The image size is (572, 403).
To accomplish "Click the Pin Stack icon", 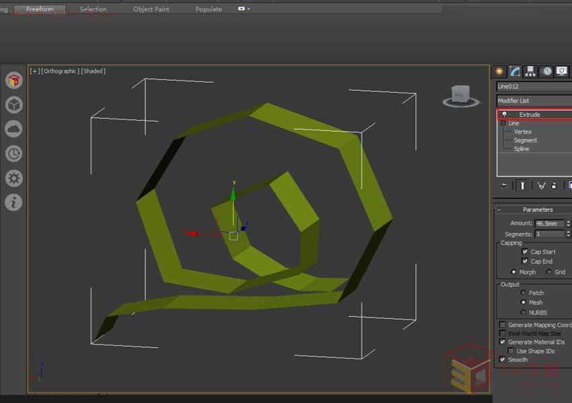I will tap(503, 185).
